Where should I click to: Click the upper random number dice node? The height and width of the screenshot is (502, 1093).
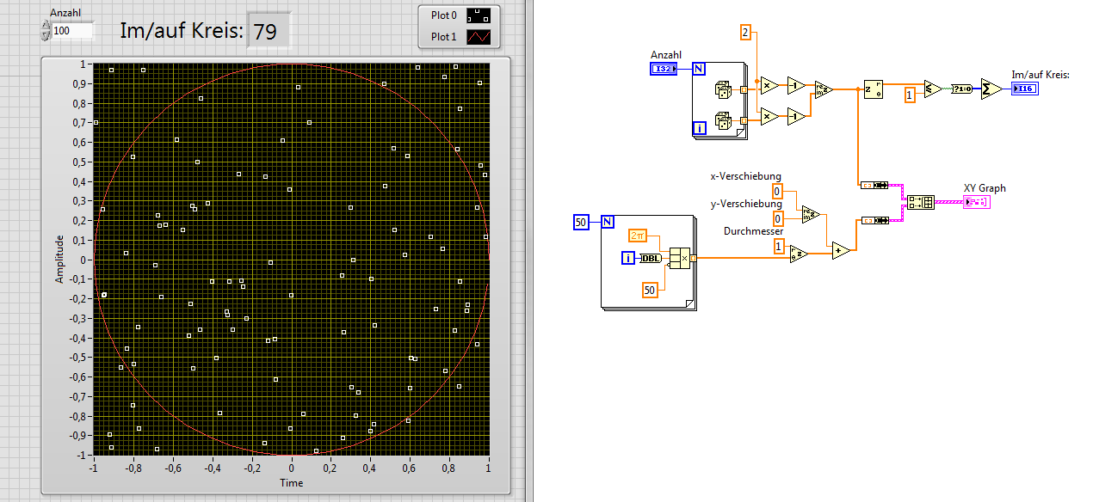(x=723, y=89)
